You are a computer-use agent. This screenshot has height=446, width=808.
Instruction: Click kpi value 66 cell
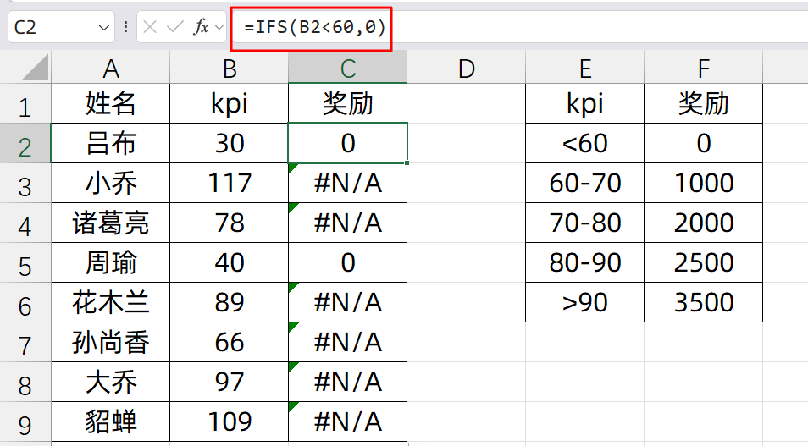coord(229,342)
